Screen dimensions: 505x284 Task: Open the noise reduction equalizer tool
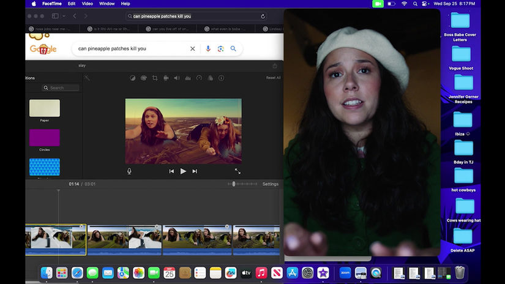[188, 78]
